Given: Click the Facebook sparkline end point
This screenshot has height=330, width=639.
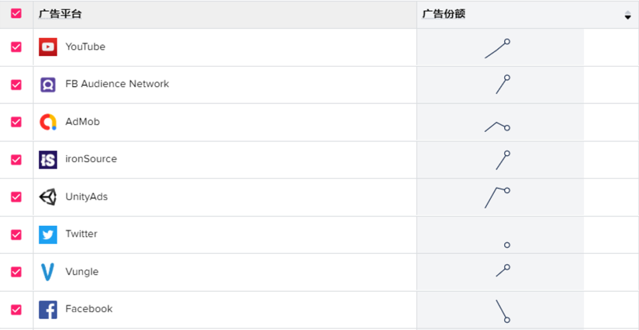Looking at the screenshot, I should coord(507,320).
